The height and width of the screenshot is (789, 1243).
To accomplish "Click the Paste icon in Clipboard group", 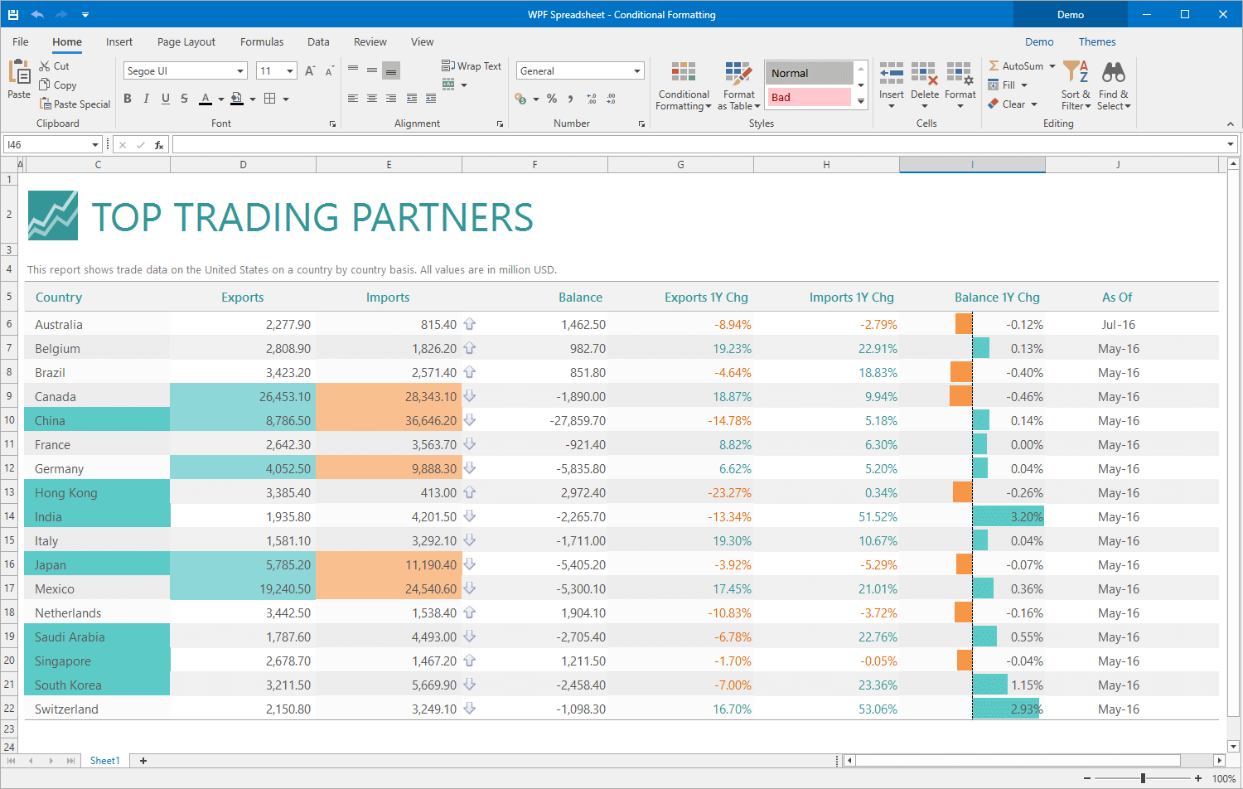I will [18, 73].
